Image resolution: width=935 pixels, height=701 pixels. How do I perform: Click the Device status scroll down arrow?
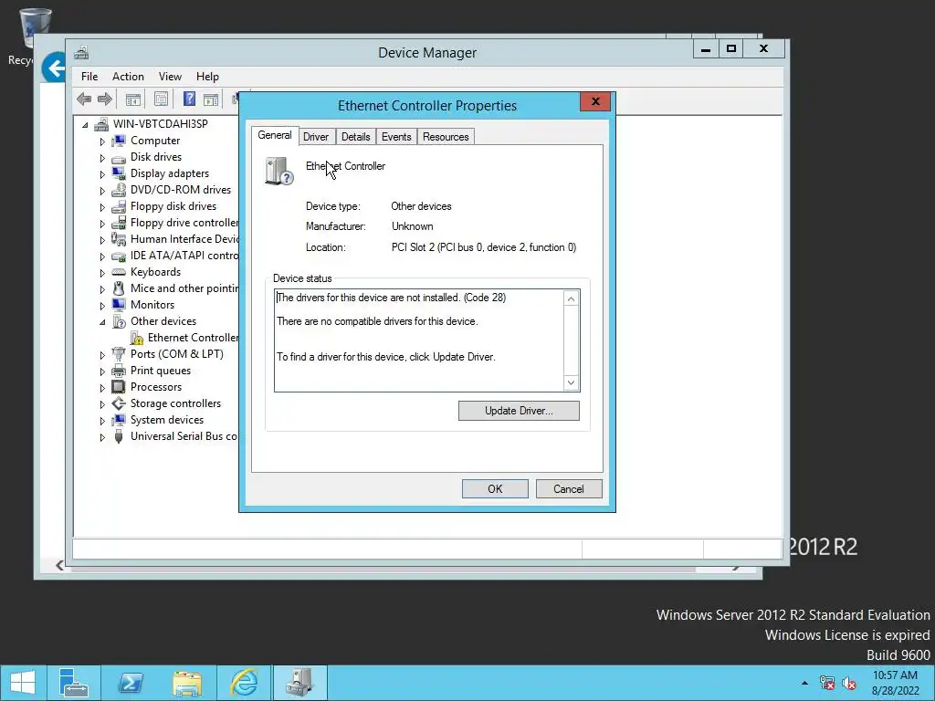(x=571, y=382)
